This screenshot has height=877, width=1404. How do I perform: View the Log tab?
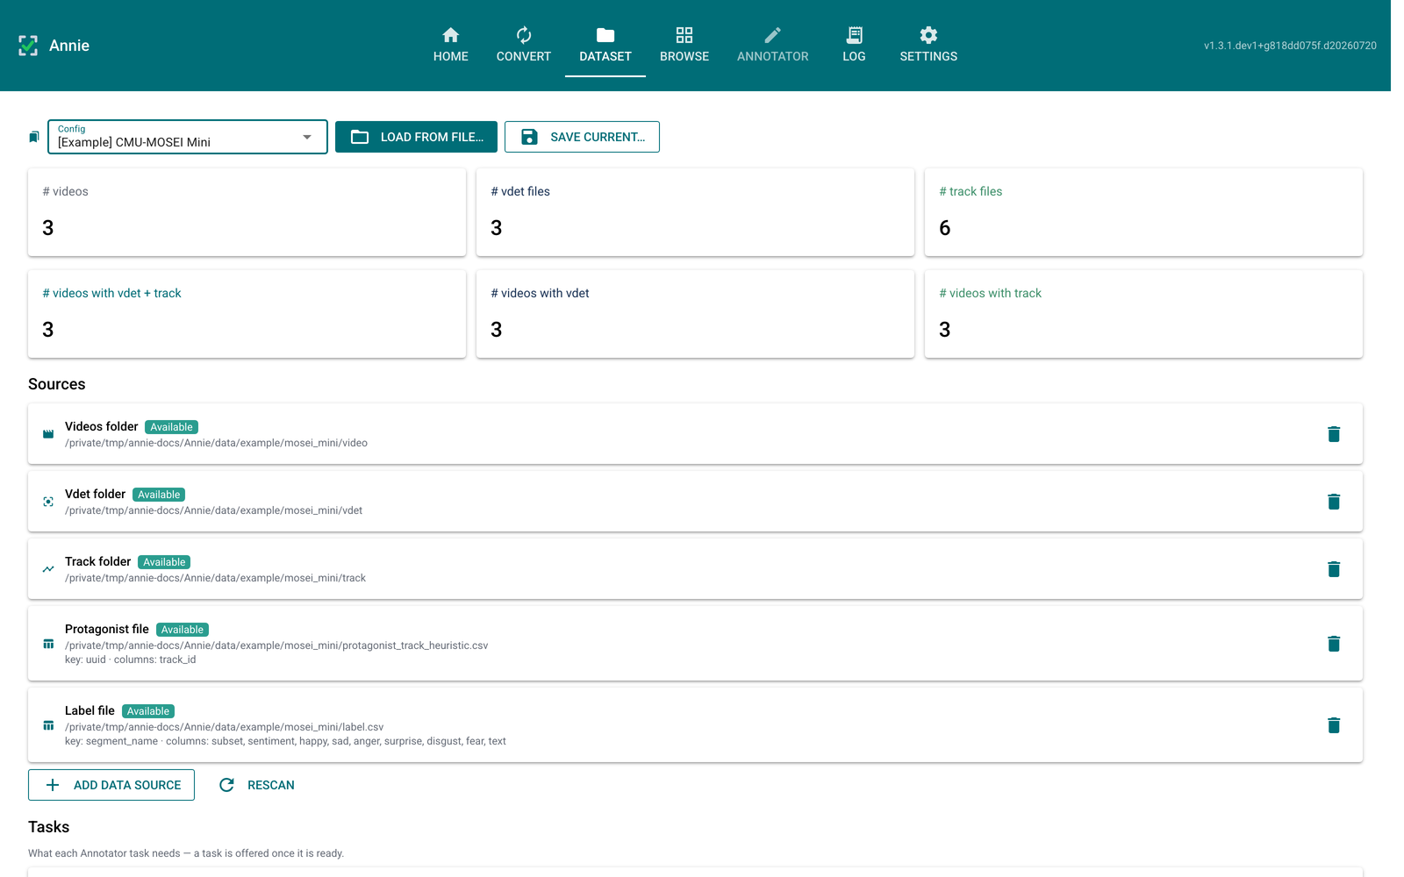(854, 46)
